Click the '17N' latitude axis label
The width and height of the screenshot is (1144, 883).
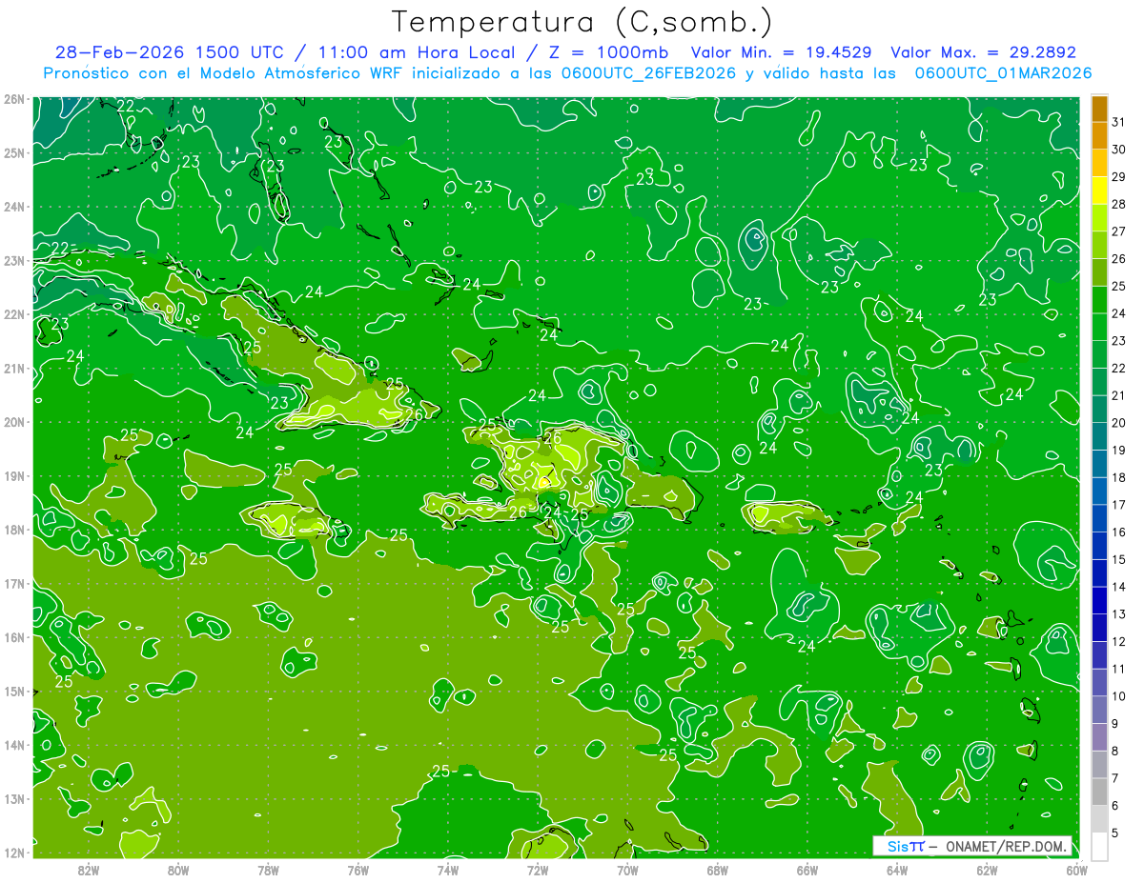[x=13, y=583]
